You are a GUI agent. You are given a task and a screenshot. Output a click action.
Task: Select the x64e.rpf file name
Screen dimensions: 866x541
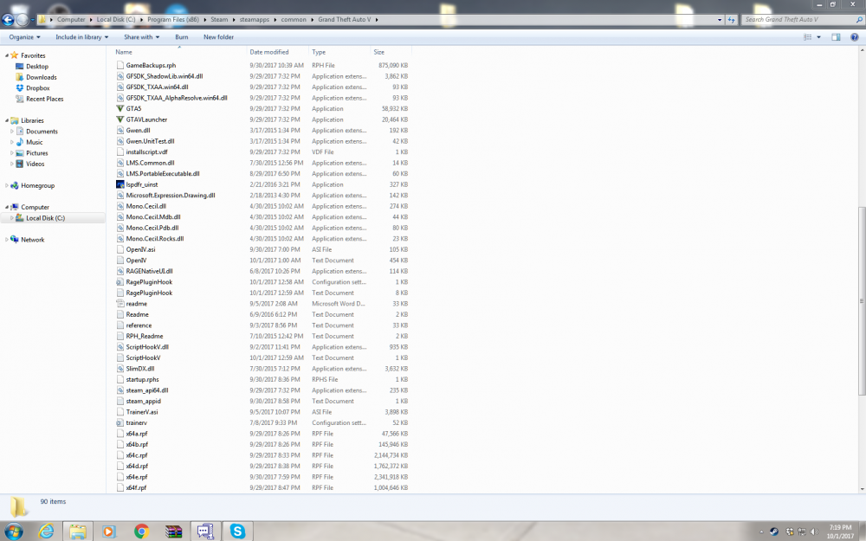[x=137, y=477]
